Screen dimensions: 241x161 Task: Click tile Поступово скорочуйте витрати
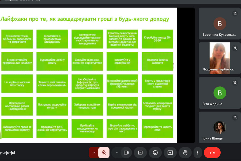point(52,106)
